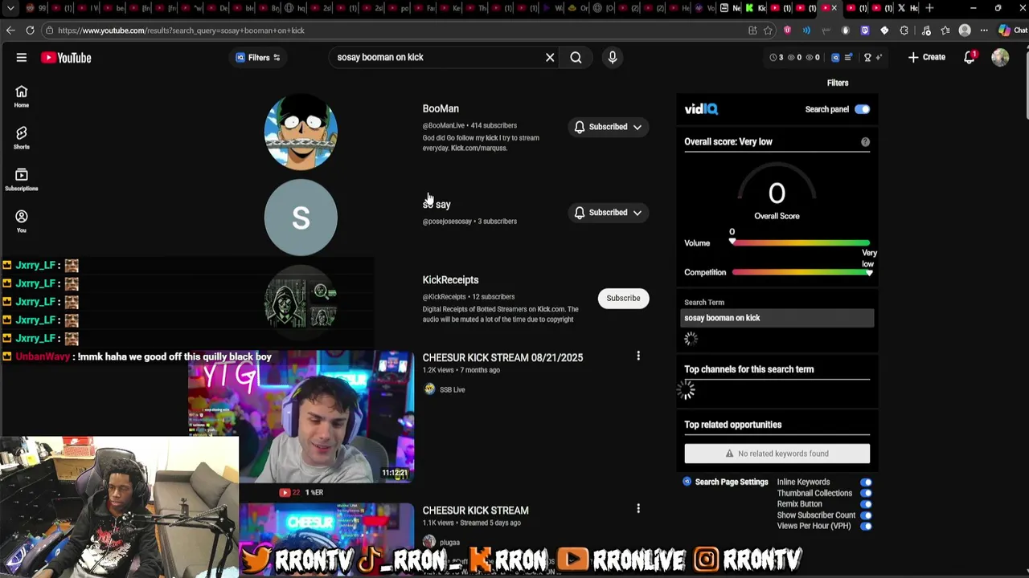Open CHEESUR KICK STREAM 08/21/2025 title
1029x578 pixels.
[502, 357]
